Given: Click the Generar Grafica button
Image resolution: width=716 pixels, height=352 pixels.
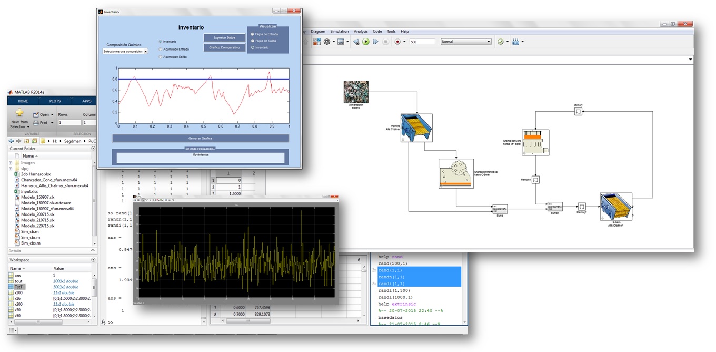Looking at the screenshot, I should pos(200,138).
